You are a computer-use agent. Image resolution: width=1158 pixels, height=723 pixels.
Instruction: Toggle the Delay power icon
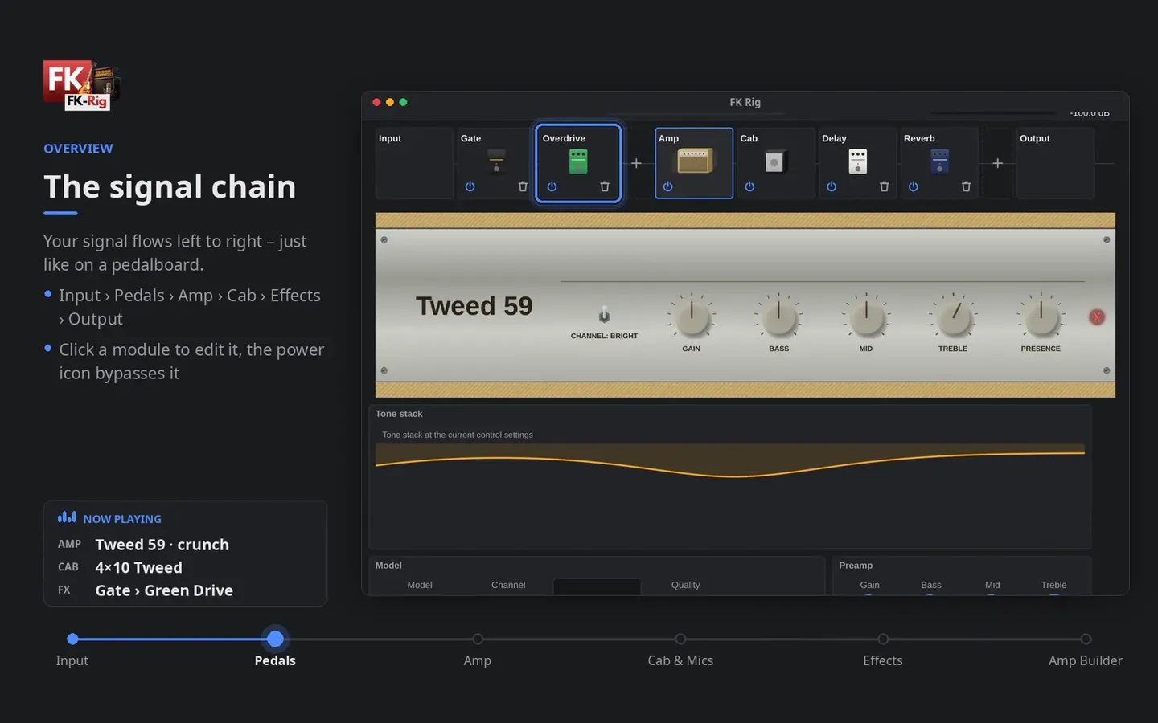point(832,186)
